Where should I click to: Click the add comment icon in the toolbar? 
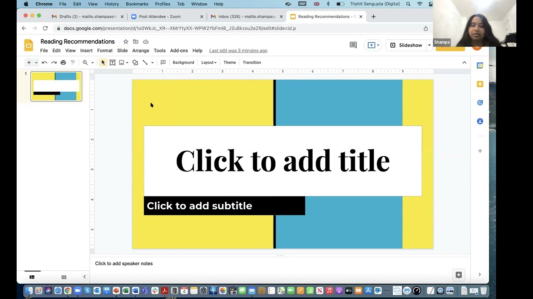163,62
